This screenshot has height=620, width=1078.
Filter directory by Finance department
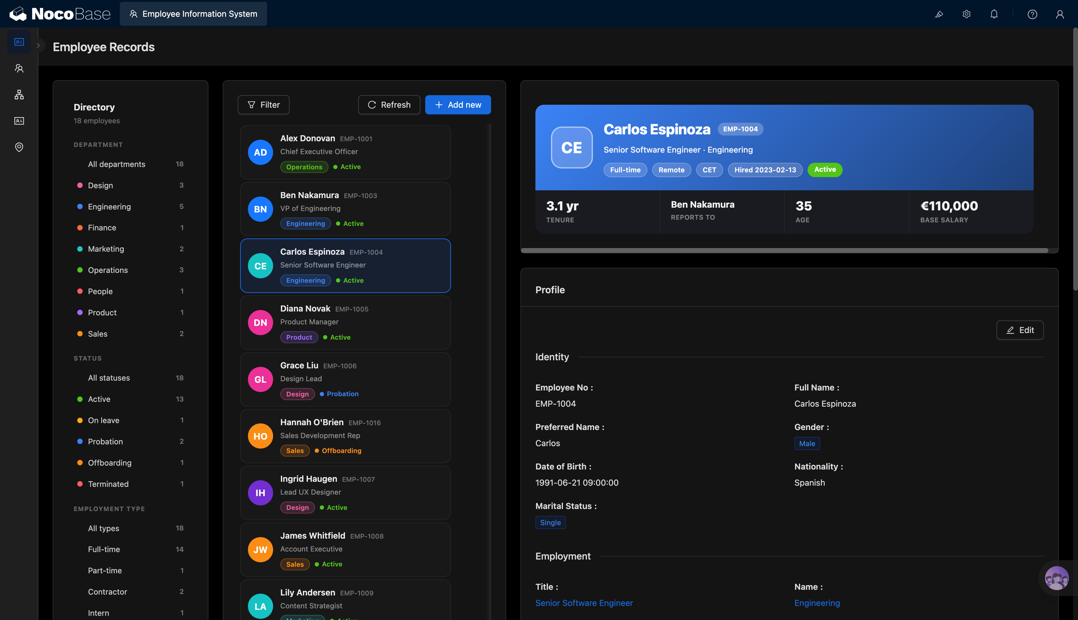click(x=130, y=228)
